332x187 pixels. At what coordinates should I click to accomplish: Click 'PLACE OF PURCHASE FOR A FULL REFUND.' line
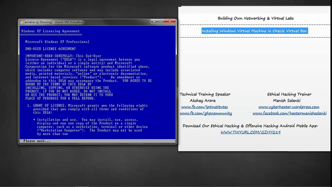60,98
